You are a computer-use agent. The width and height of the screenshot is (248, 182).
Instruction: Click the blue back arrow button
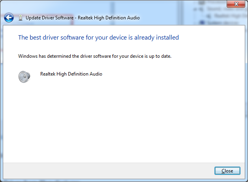tap(9, 18)
